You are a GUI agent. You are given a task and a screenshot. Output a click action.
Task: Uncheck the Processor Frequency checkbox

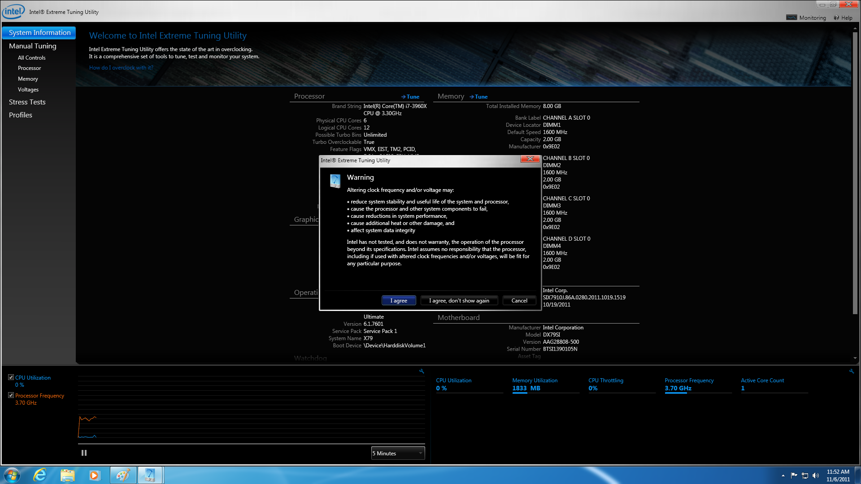point(11,395)
